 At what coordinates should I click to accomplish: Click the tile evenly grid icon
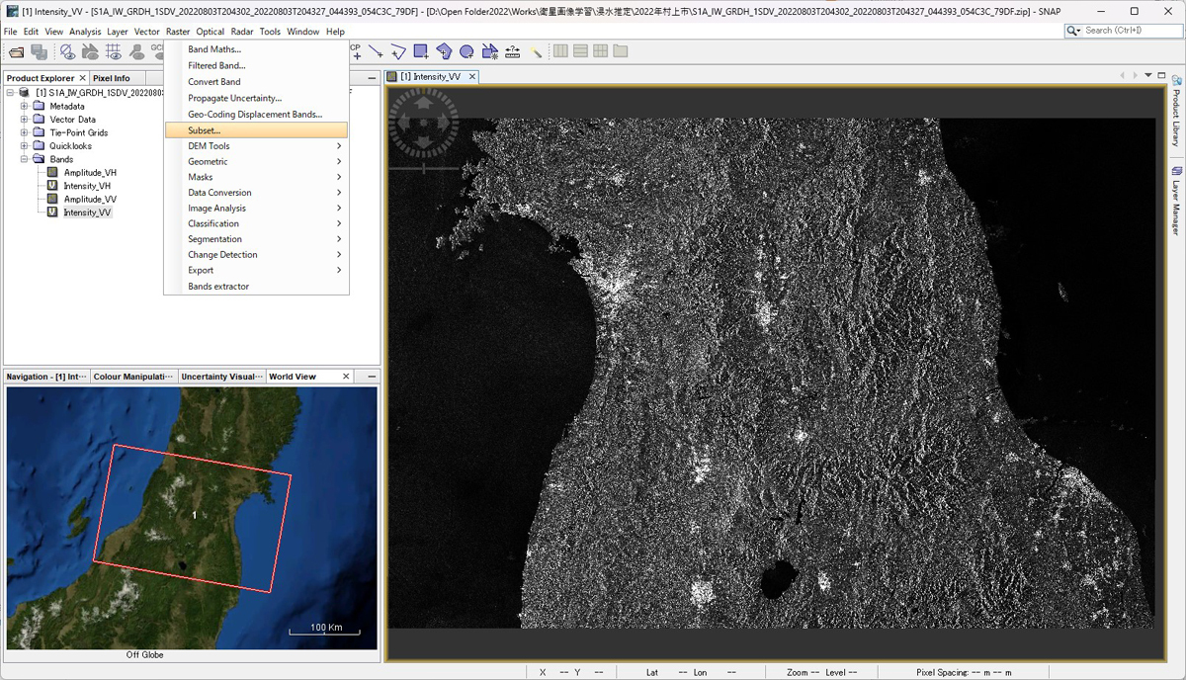click(x=600, y=51)
